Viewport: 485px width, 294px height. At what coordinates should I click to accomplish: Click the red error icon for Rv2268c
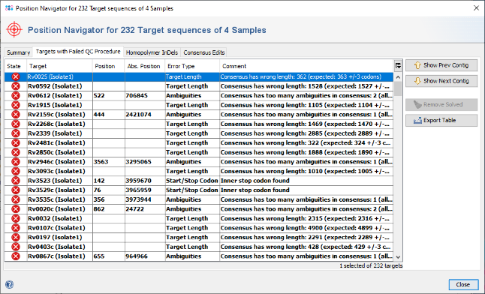pos(16,124)
